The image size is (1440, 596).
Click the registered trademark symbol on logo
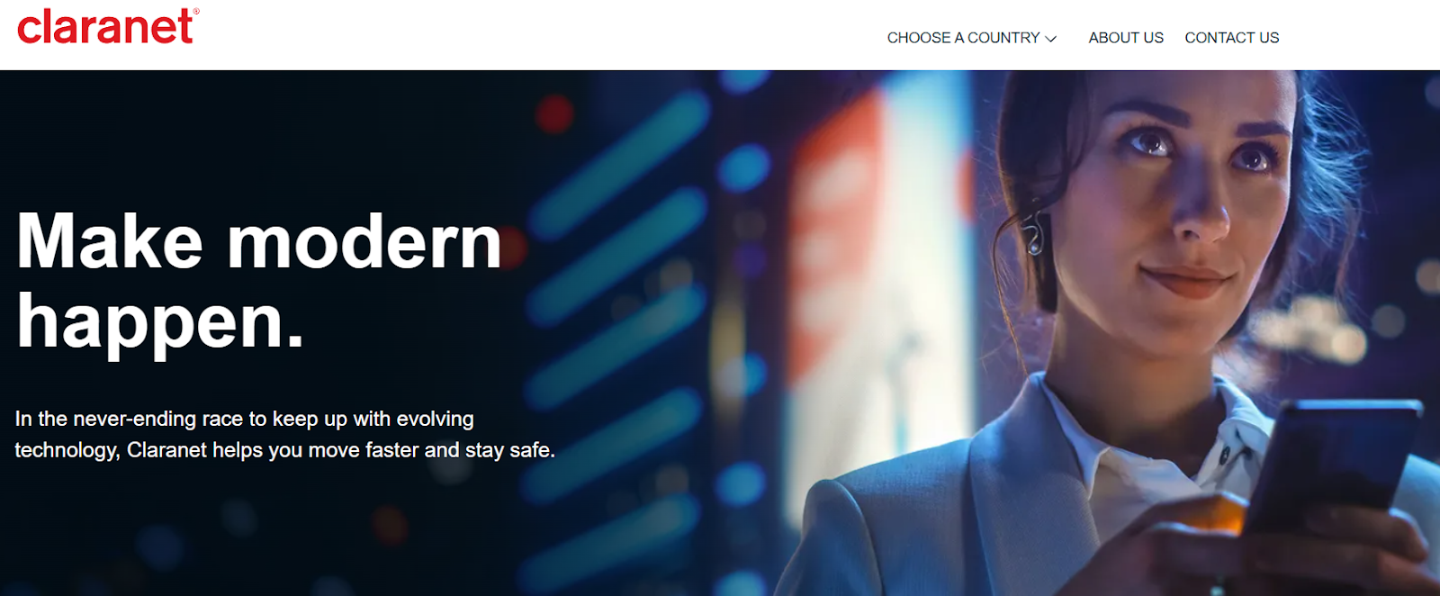pyautogui.click(x=196, y=12)
